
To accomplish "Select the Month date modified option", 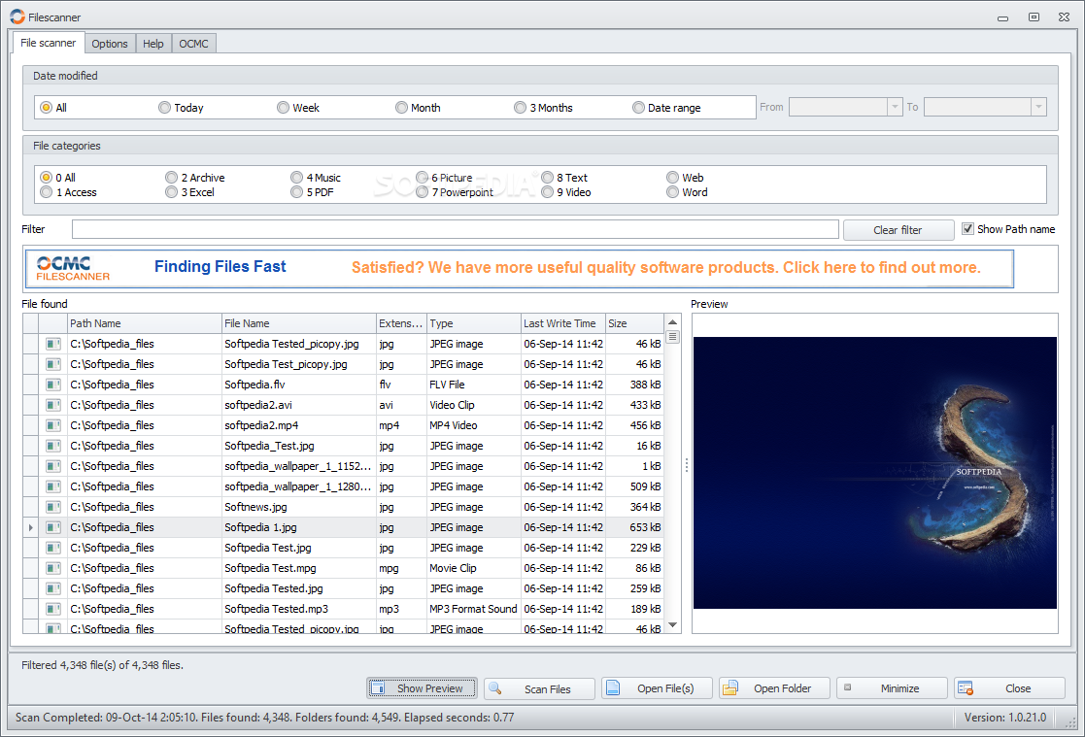I will (418, 107).
